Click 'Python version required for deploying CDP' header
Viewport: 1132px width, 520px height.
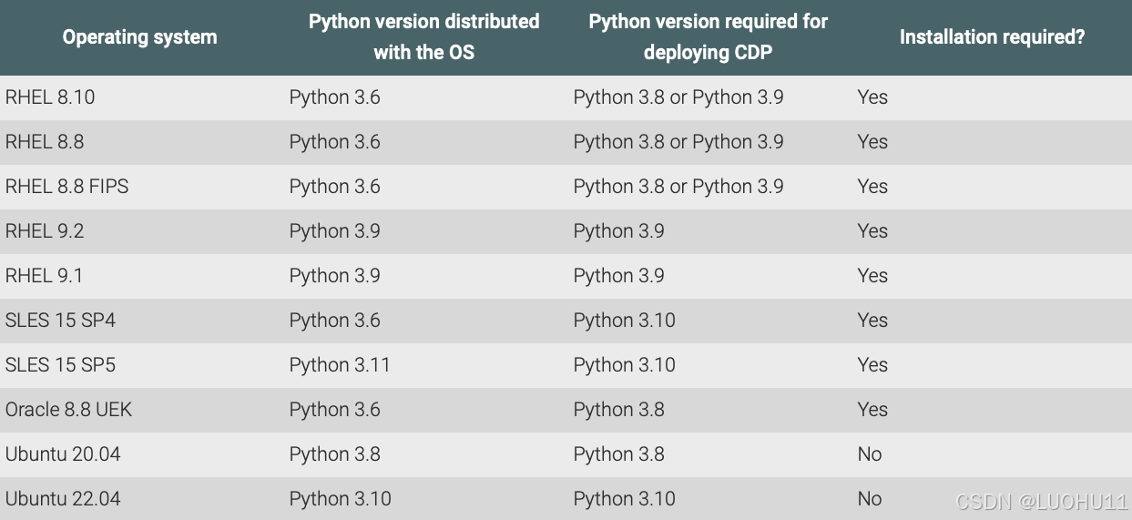coord(708,37)
